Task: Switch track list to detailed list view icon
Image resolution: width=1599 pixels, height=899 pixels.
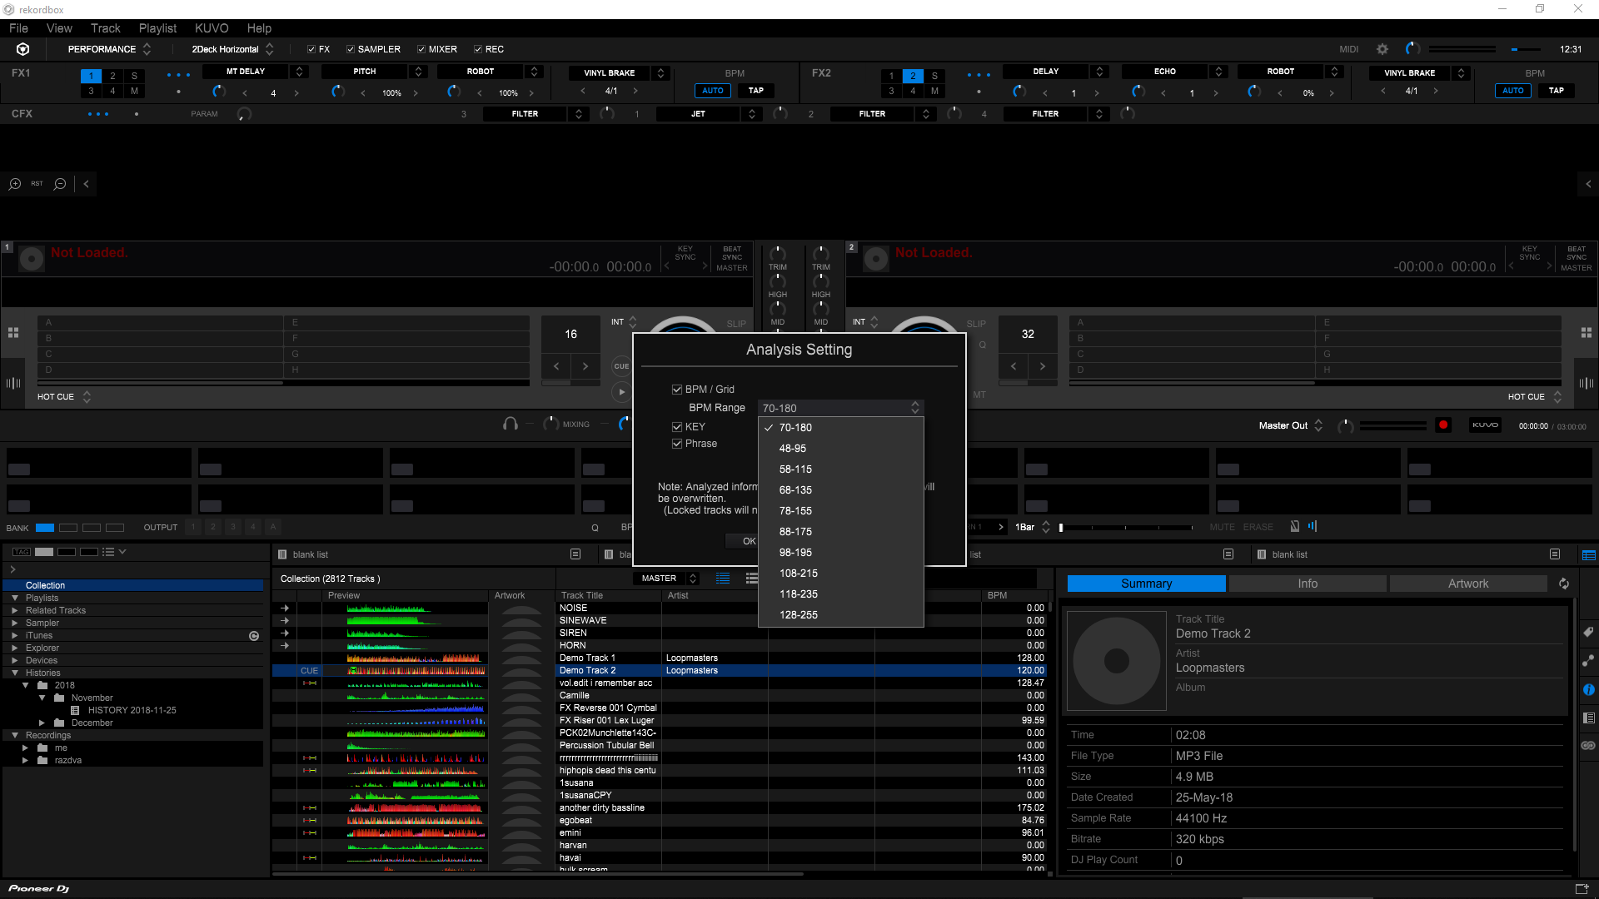Action: (x=751, y=579)
